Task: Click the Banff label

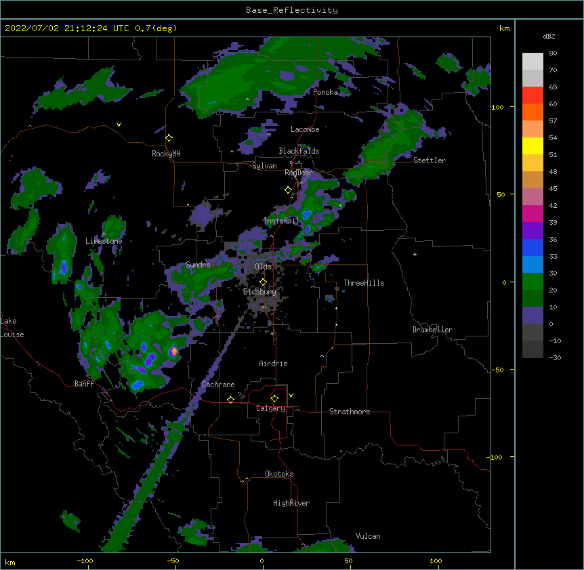Action: point(84,384)
